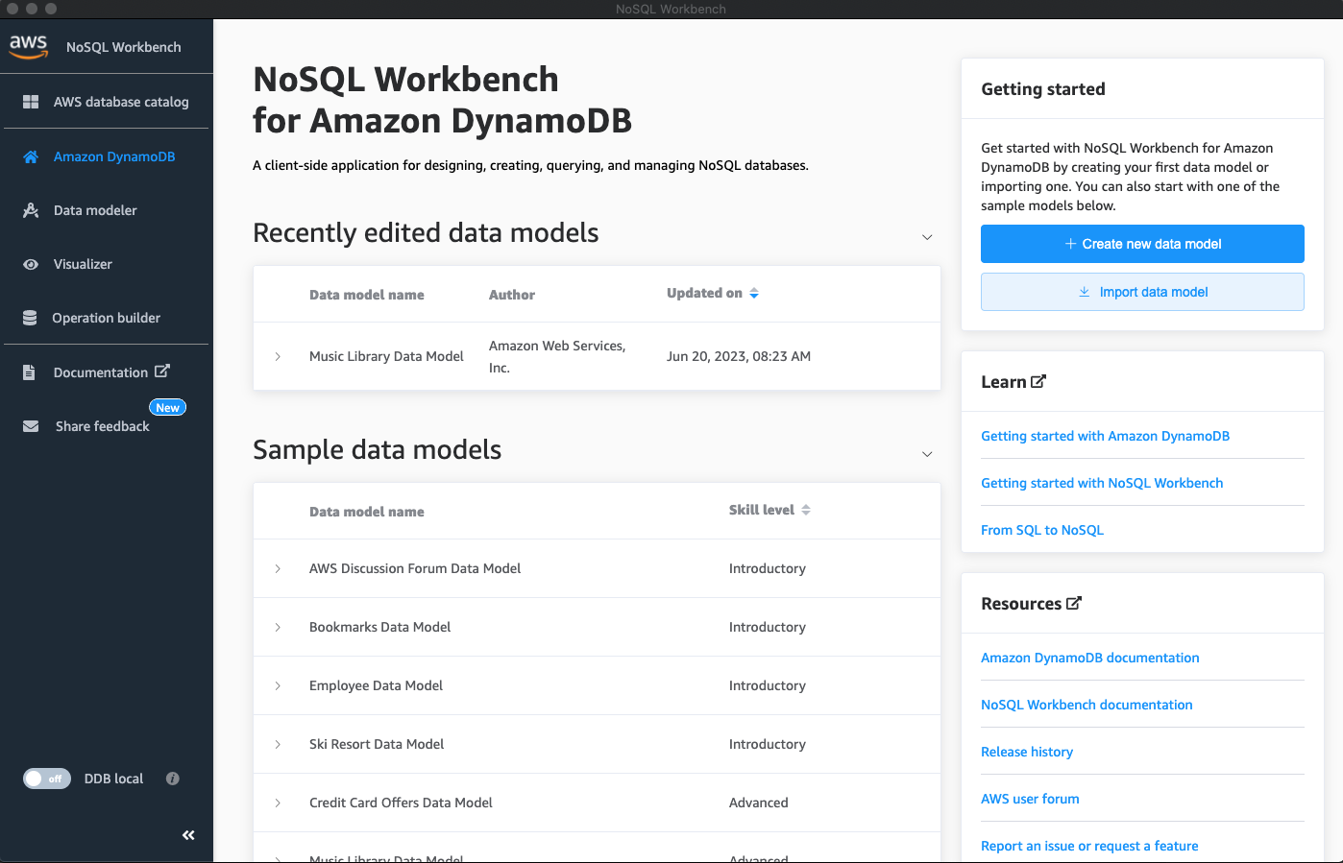Viewport: 1343px width, 863px height.
Task: Click Create new data model button
Action: point(1142,244)
